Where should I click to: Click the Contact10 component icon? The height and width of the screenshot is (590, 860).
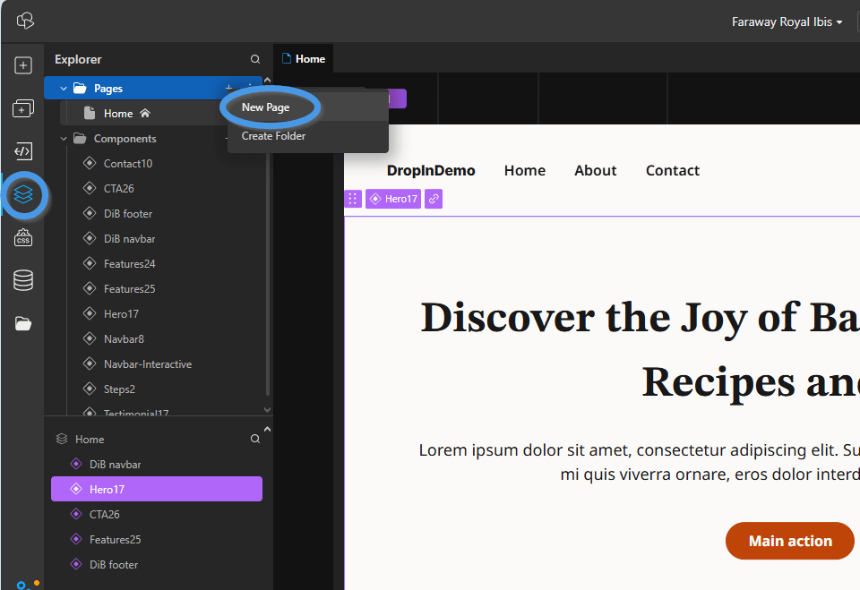point(90,163)
